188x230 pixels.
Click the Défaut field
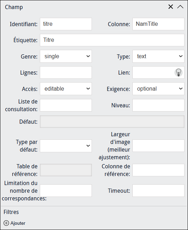[x=112, y=122]
